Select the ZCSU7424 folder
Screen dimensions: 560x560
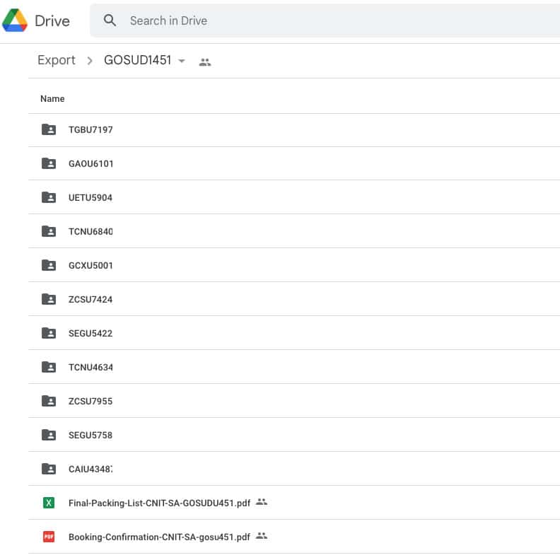91,300
